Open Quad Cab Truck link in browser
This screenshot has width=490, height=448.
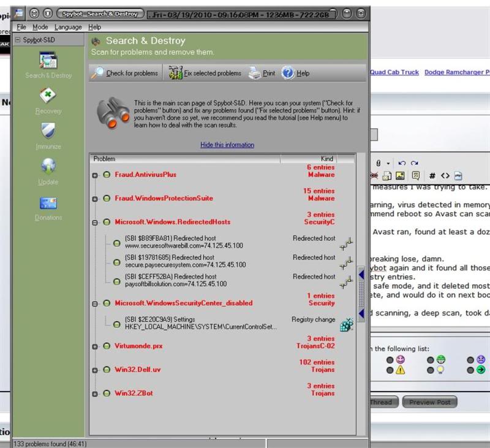394,72
